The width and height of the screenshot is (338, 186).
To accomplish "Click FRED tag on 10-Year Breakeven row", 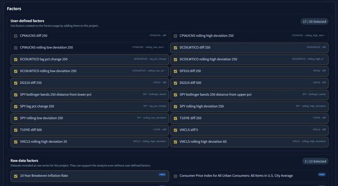I will pyautogui.click(x=162, y=174).
